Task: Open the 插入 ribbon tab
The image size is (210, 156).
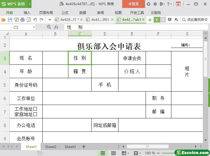Action: pyautogui.click(x=27, y=13)
